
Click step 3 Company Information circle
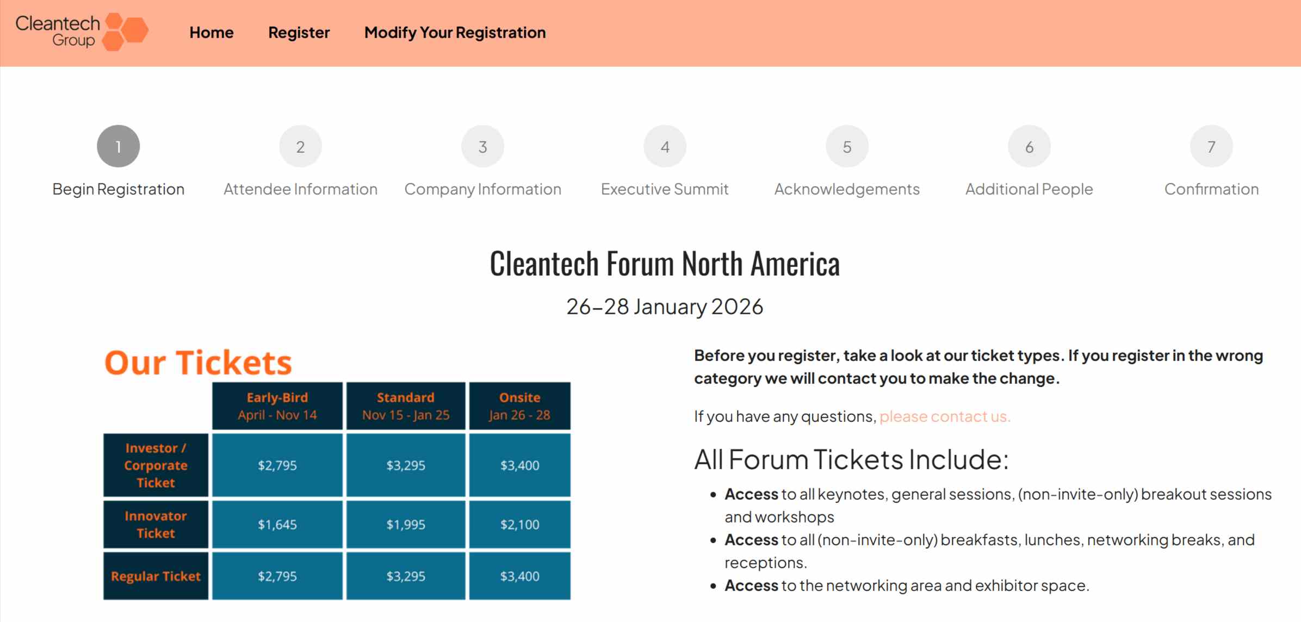(483, 145)
